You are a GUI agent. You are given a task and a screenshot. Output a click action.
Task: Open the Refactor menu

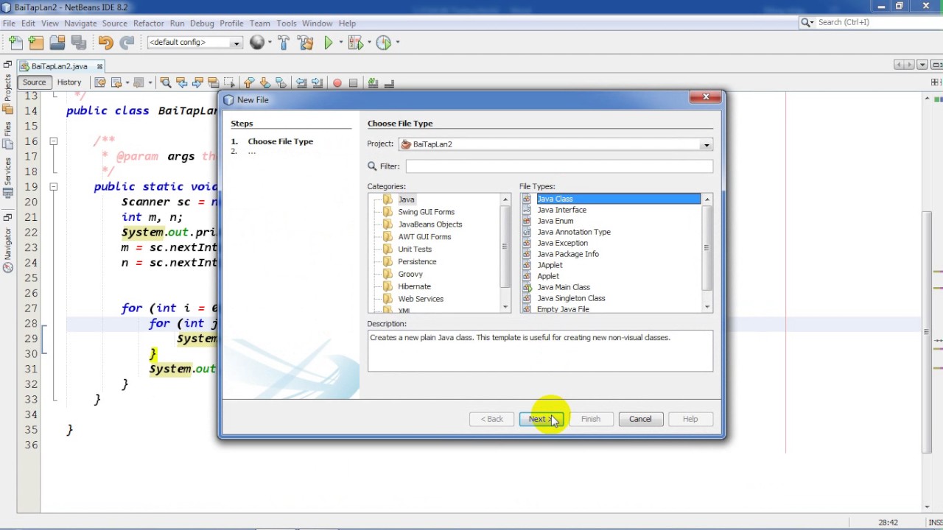coord(149,24)
